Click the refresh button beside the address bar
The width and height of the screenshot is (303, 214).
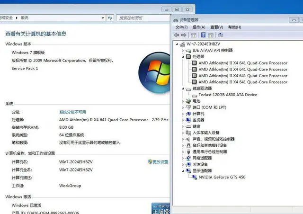click(110, 18)
